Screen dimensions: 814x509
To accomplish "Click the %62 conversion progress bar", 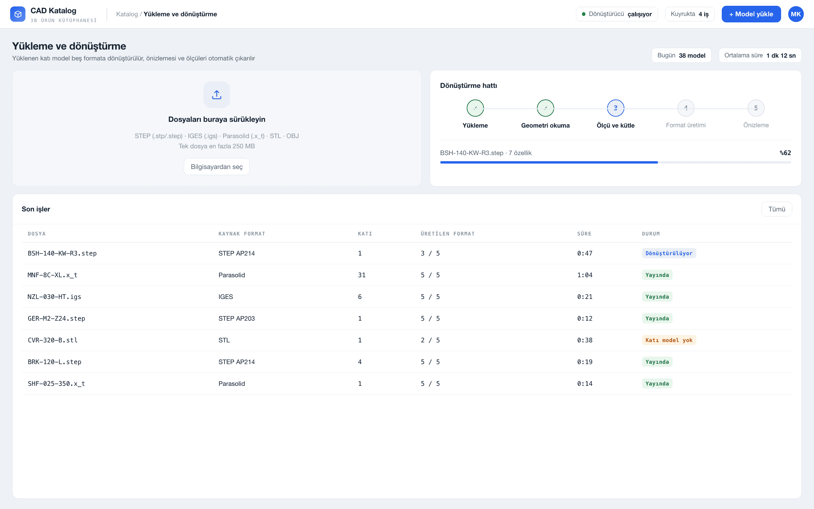I will point(616,162).
